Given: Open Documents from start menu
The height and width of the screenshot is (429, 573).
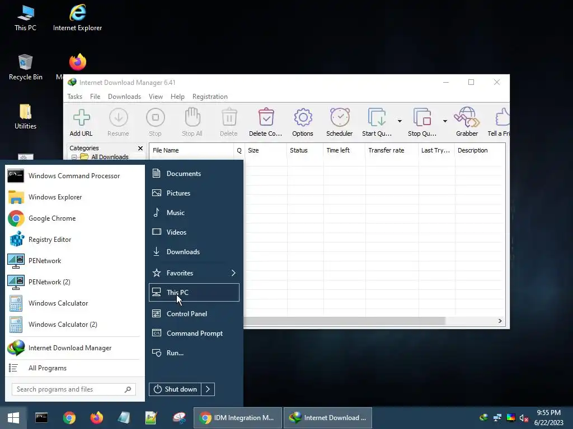Looking at the screenshot, I should tap(194, 174).
